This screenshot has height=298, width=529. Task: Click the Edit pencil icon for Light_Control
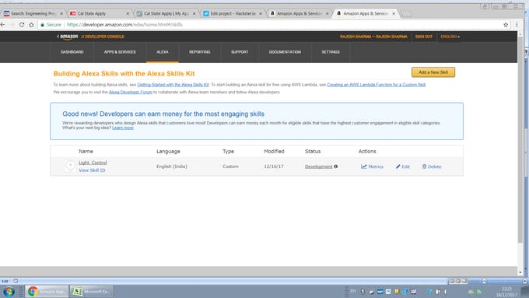pos(398,167)
